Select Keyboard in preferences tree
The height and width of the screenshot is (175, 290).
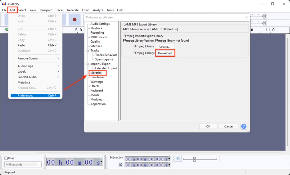pyautogui.click(x=97, y=90)
